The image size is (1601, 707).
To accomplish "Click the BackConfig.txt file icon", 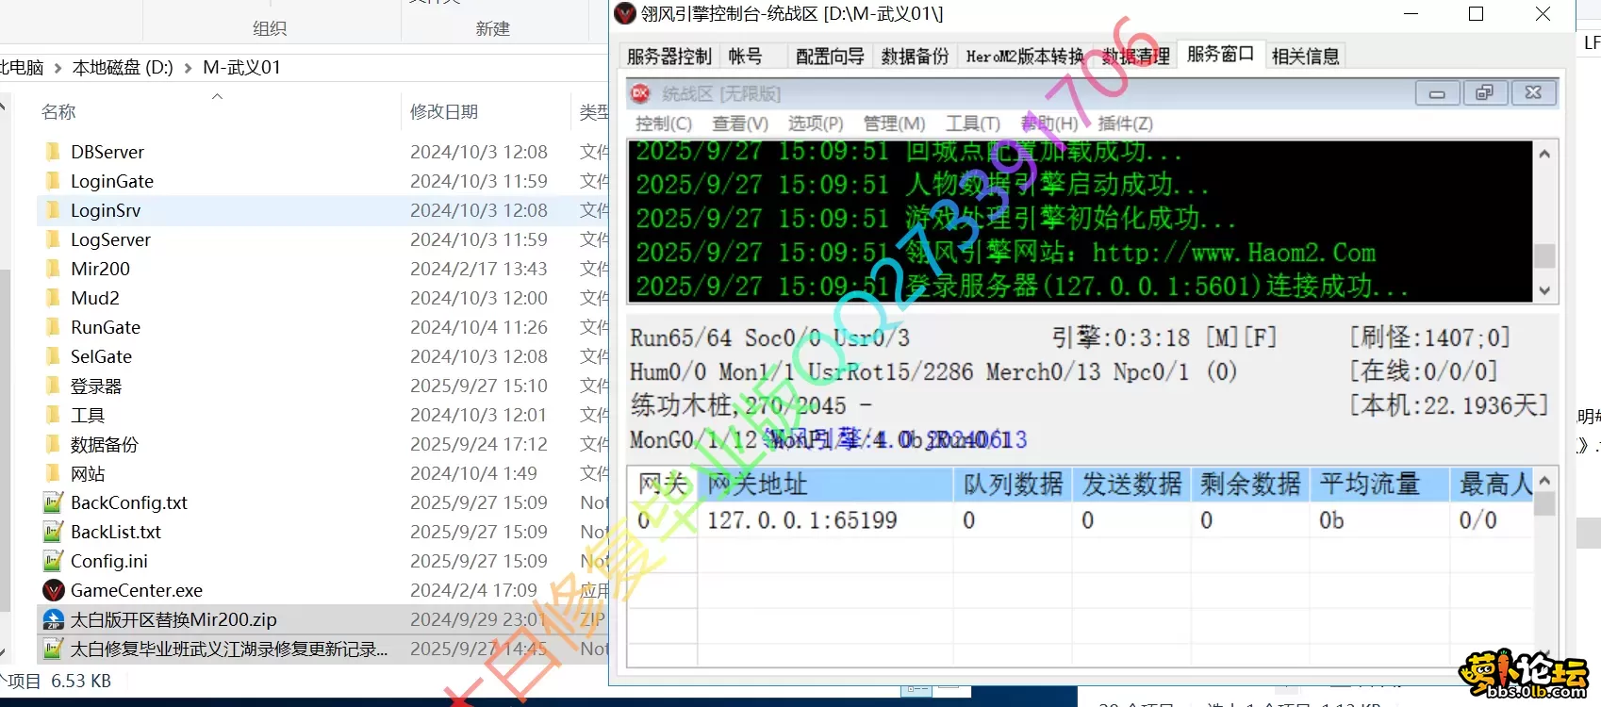I will tap(54, 503).
